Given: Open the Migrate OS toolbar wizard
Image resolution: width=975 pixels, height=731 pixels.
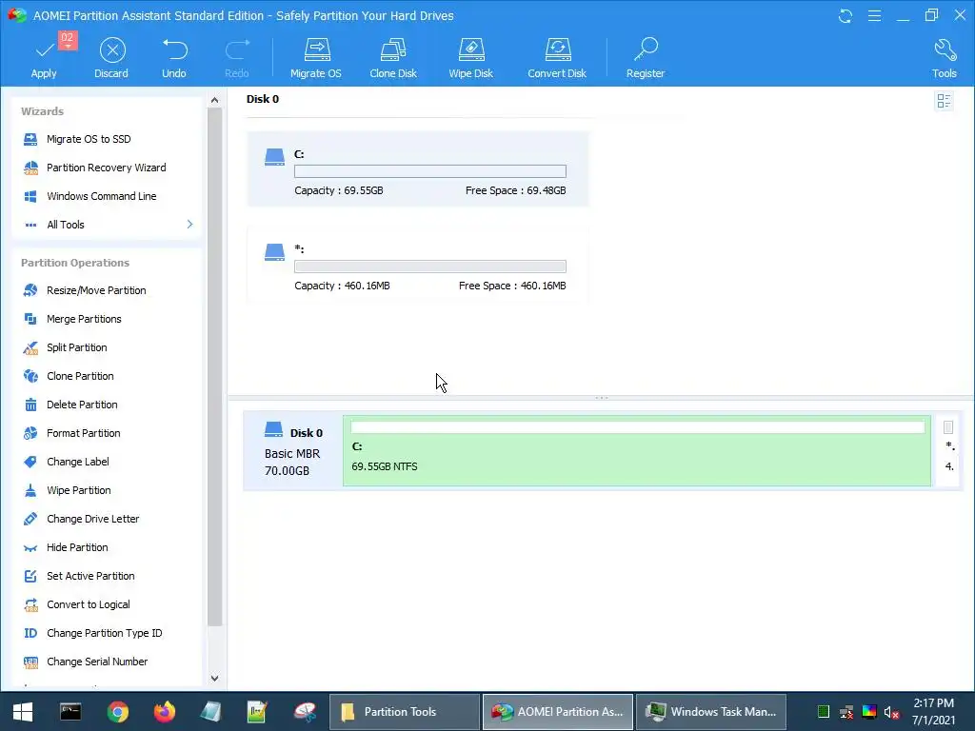Looking at the screenshot, I should 316,58.
